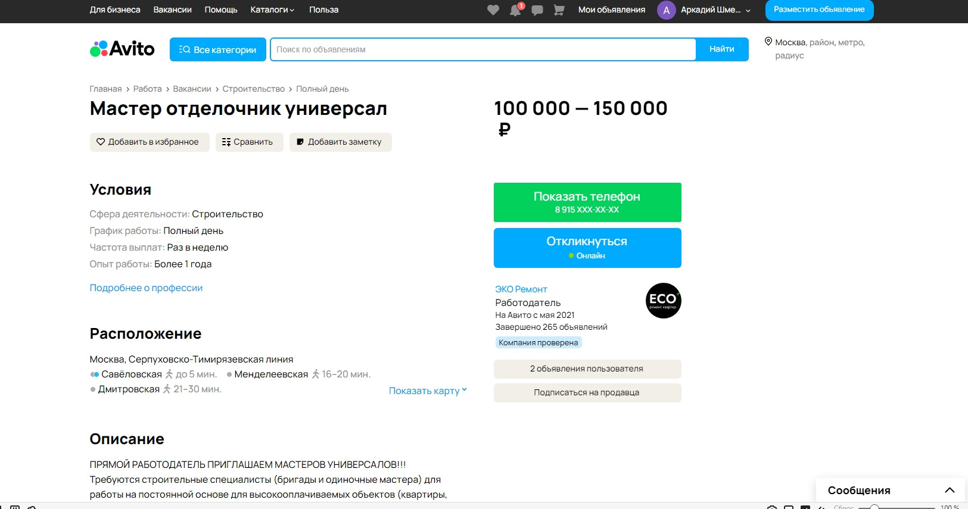The width and height of the screenshot is (968, 509).
Task: Open Вакансии in the top menu bar
Action: click(x=173, y=10)
